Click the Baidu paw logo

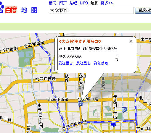[x=2, y=7]
